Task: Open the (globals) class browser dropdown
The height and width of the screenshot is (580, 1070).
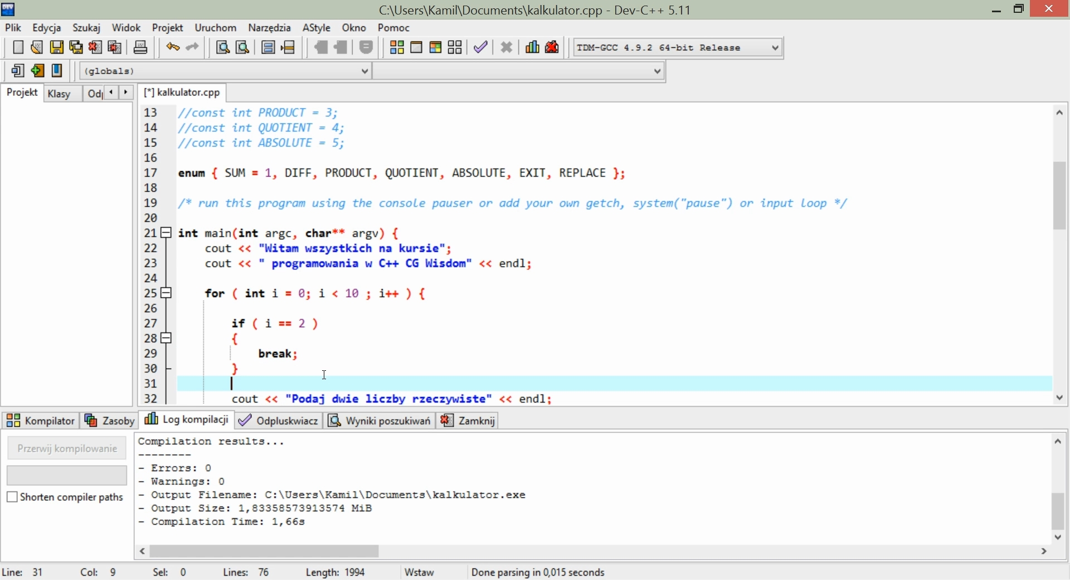Action: tap(365, 71)
